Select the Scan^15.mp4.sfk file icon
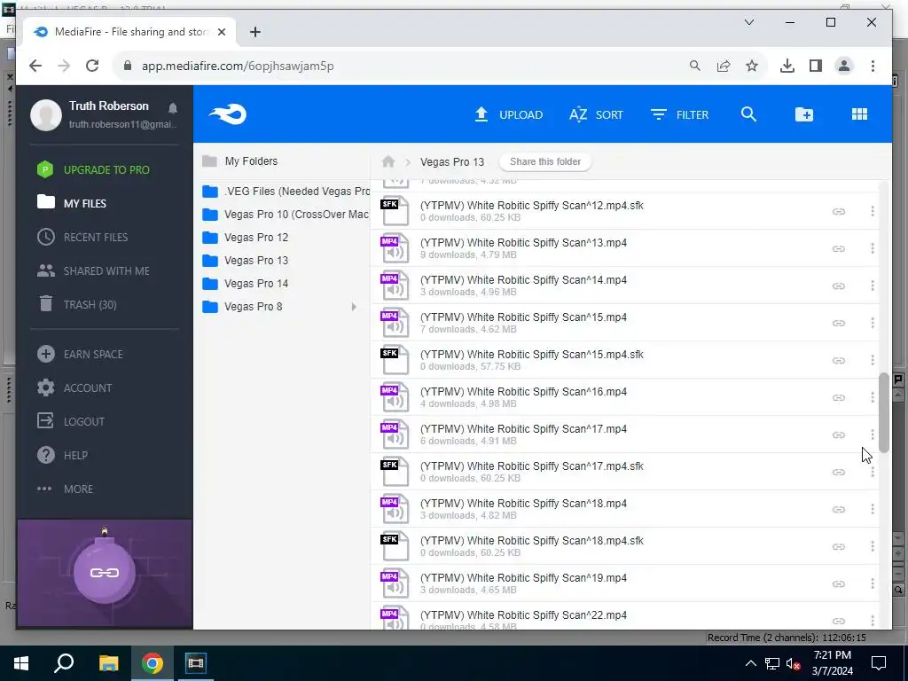Image resolution: width=908 pixels, height=681 pixels. (x=395, y=360)
